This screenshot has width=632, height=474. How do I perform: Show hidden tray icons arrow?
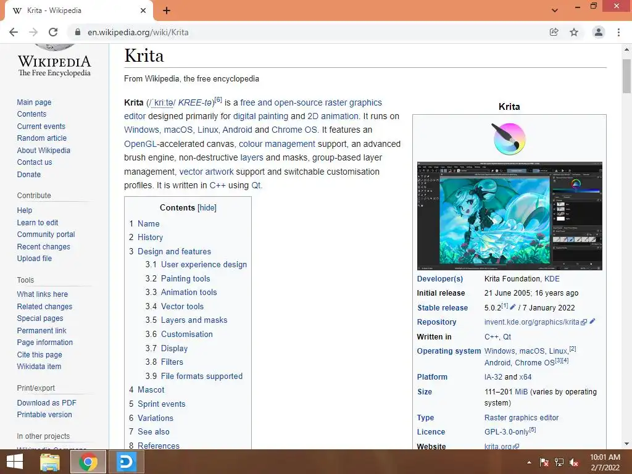click(x=529, y=462)
